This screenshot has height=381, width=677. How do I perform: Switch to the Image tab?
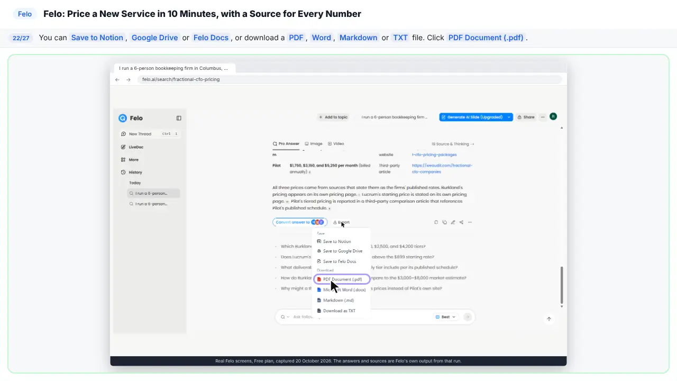click(314, 144)
